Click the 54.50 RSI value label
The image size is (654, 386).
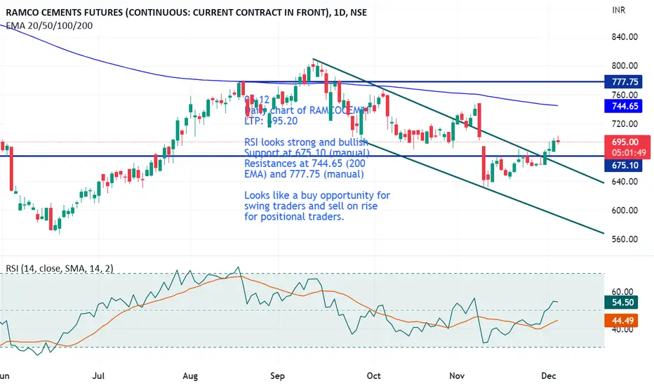[x=622, y=302]
